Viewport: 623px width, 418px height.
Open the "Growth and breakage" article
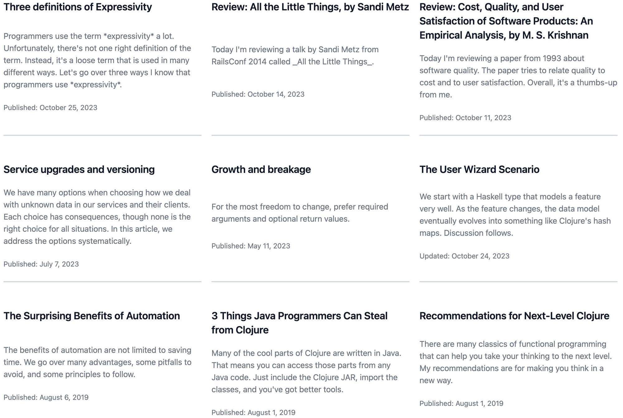tap(261, 169)
